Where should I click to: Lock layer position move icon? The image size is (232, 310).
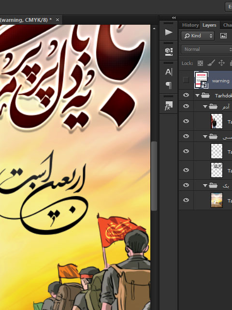(x=221, y=63)
